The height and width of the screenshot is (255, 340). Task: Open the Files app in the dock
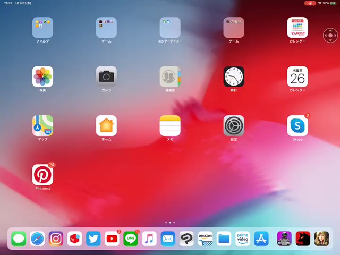[x=224, y=239]
